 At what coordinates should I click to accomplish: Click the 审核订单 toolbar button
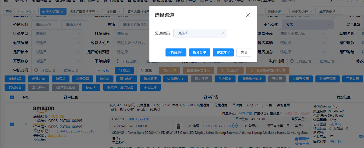(x=15, y=79)
